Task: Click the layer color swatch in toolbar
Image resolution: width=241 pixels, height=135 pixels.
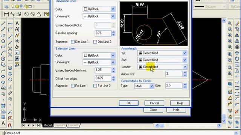Action: [x=30, y=7]
